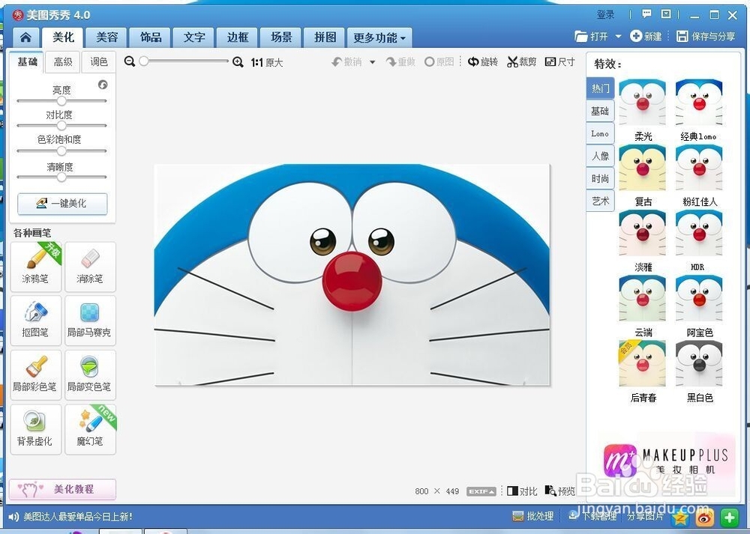The height and width of the screenshot is (534, 750).
Task: Select the 艺术 effects category
Action: [x=600, y=201]
